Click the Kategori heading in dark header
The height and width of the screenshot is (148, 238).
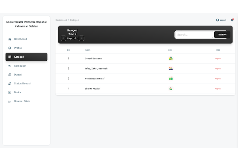coord(73,30)
